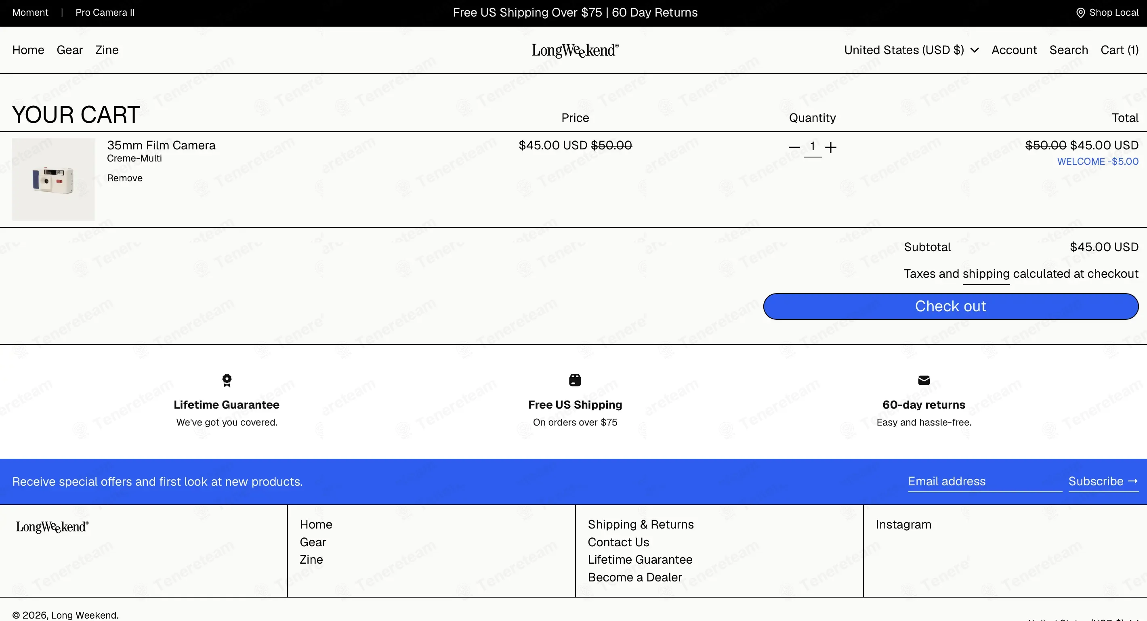Image resolution: width=1147 pixels, height=621 pixels.
Task: Decrease quantity with the minus icon
Action: (x=794, y=147)
